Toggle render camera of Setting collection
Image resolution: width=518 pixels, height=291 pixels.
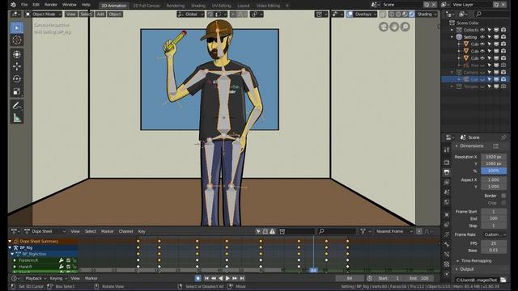(x=503, y=37)
